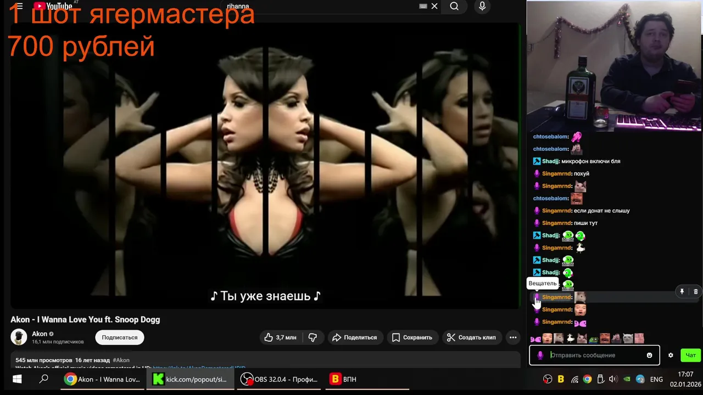Clear the search box with the X

(434, 7)
